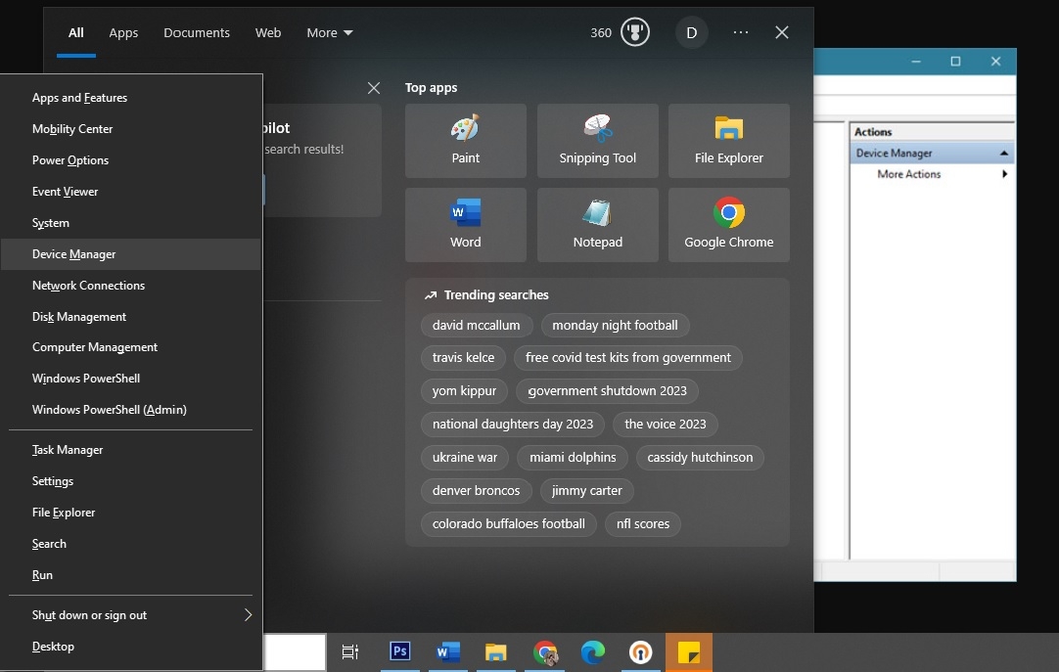Open the orange circular app on taskbar
This screenshot has width=1059, height=672.
(x=640, y=651)
